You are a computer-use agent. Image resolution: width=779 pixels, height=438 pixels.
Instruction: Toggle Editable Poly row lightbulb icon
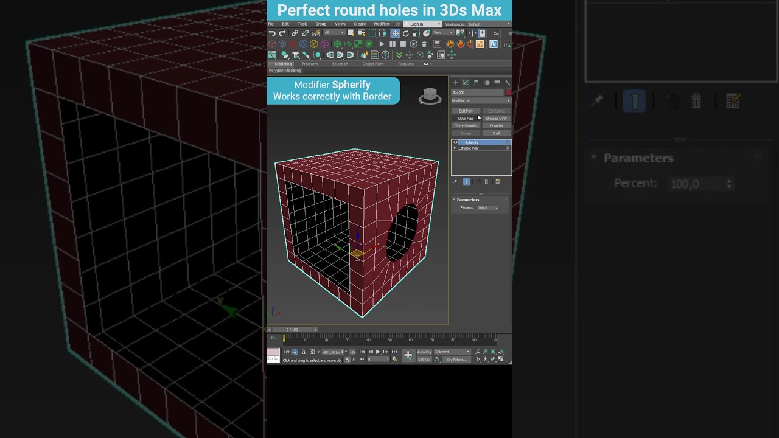[x=508, y=148]
